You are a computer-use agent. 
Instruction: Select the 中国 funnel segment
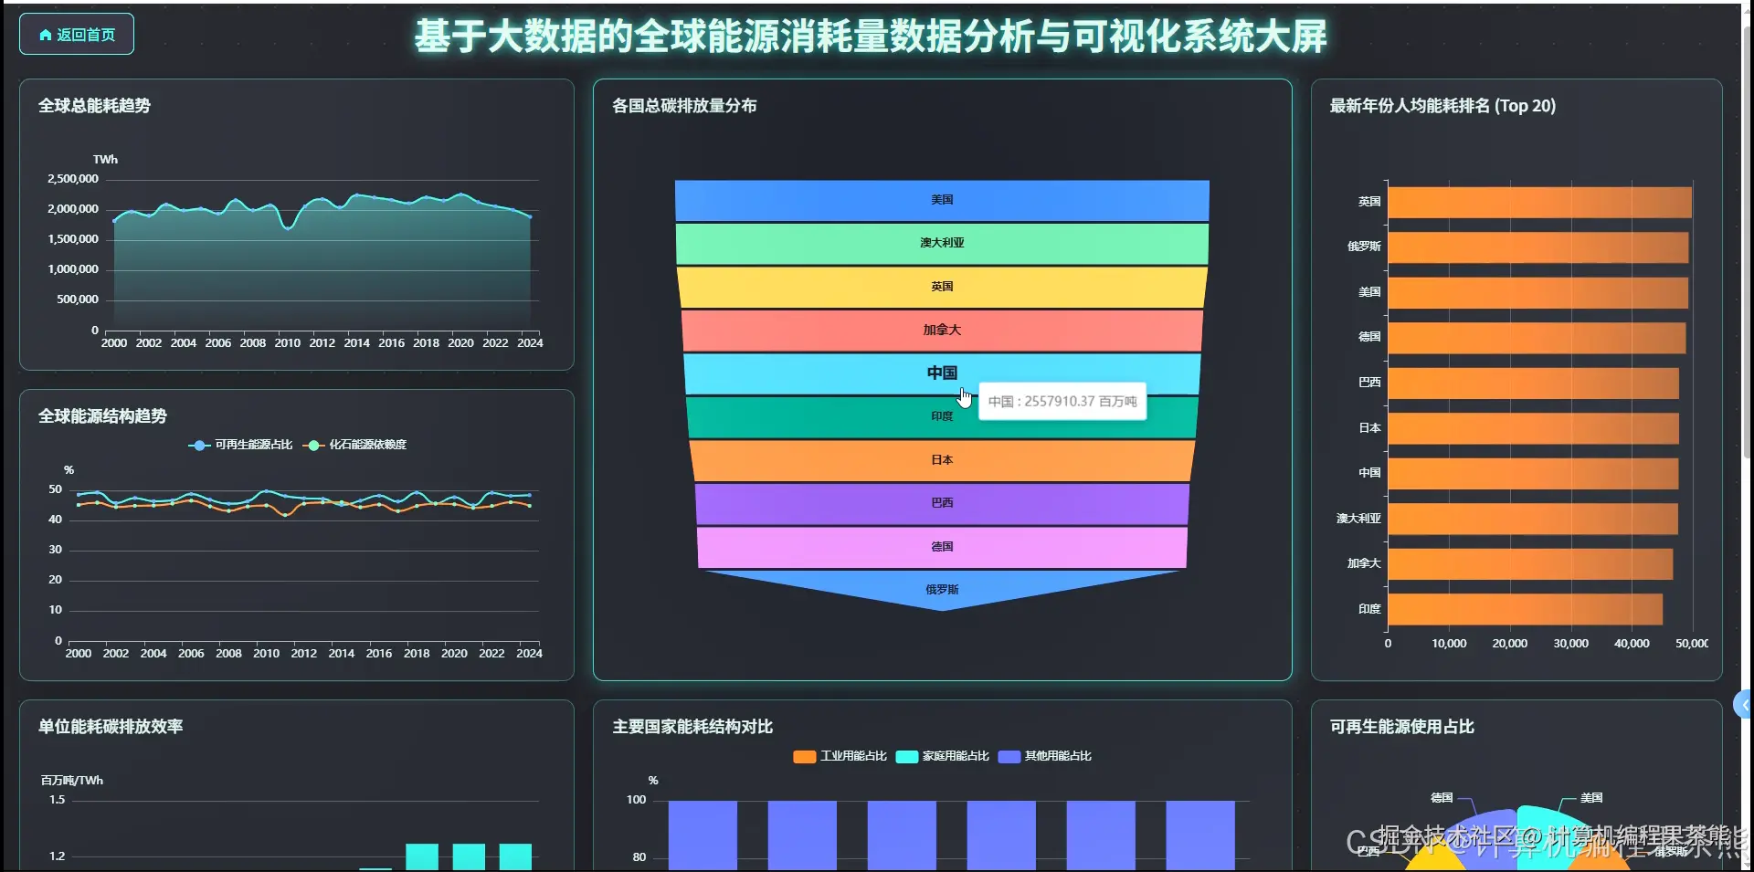[x=942, y=373]
